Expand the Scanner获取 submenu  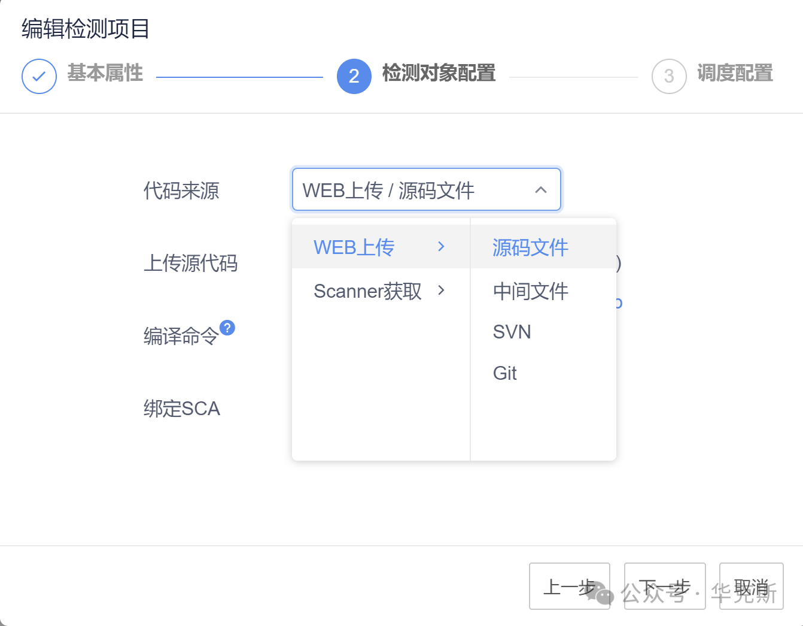coord(367,291)
